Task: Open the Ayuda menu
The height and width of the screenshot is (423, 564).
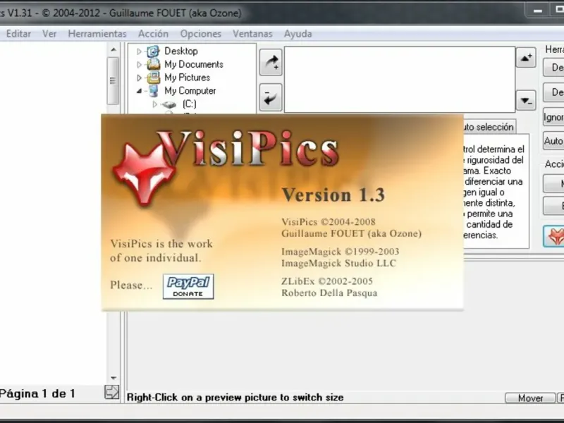Action: pos(298,34)
